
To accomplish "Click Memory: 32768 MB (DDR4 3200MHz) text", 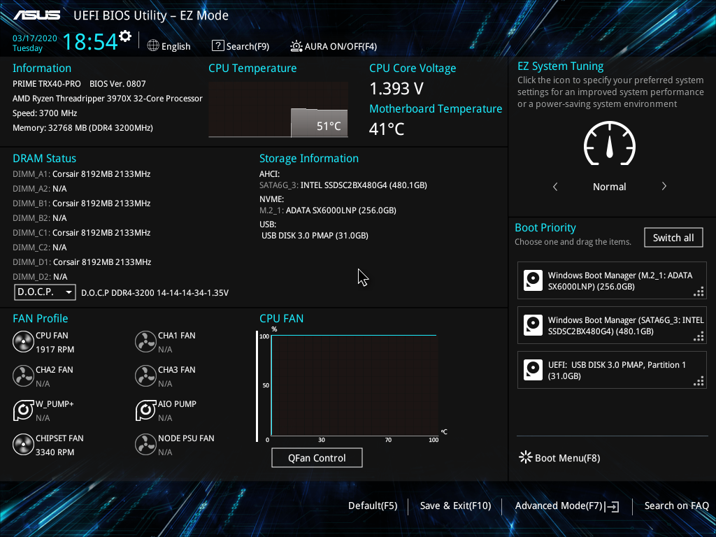I will (x=83, y=128).
